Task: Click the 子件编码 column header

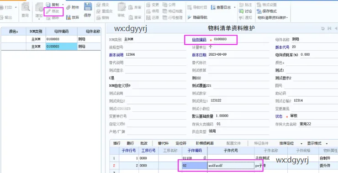Action: pyautogui.click(x=195, y=151)
